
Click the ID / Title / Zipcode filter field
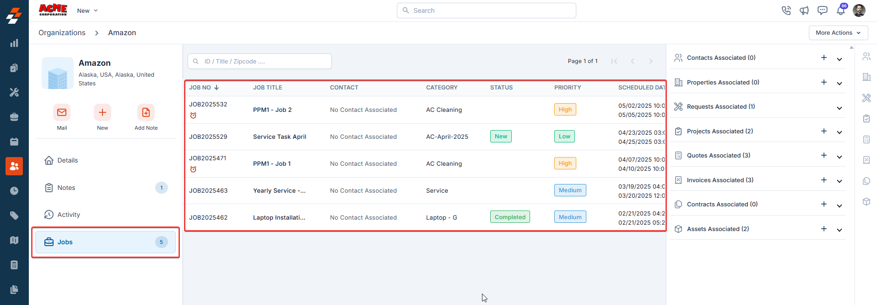tap(260, 61)
